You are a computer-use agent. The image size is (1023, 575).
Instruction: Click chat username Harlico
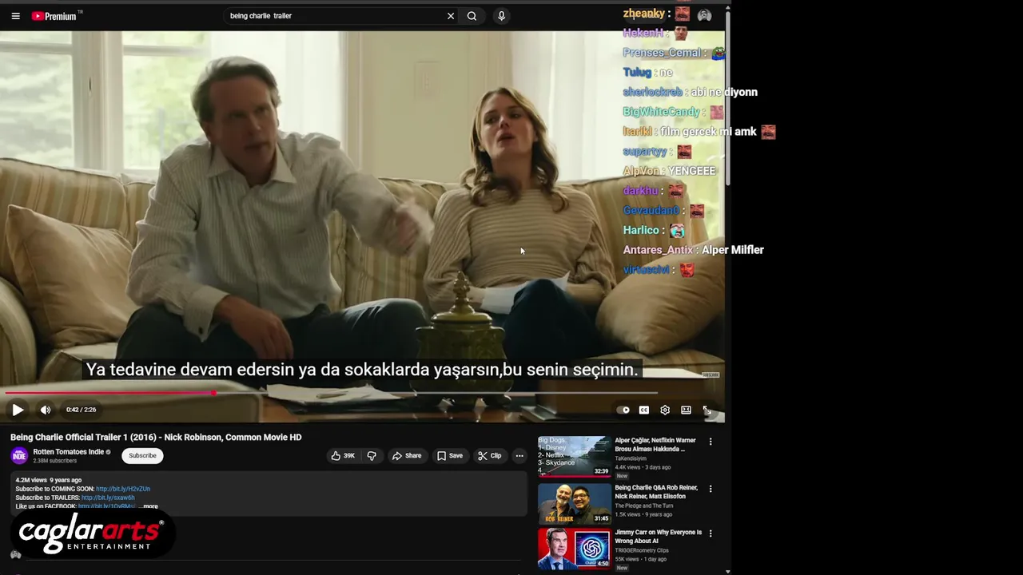click(641, 230)
